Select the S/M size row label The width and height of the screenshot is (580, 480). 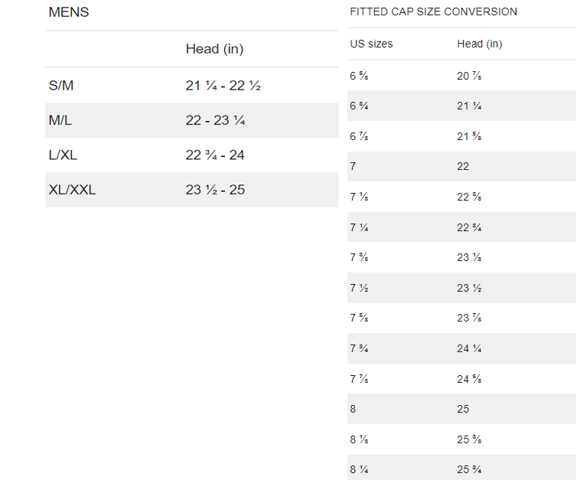point(61,86)
